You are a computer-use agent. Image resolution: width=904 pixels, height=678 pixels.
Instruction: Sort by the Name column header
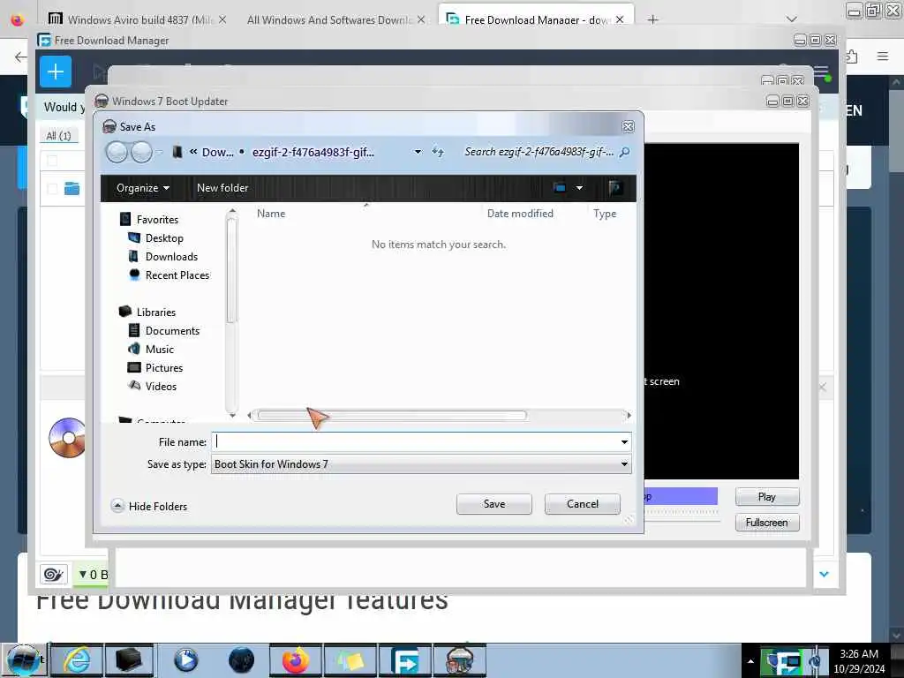[271, 214]
